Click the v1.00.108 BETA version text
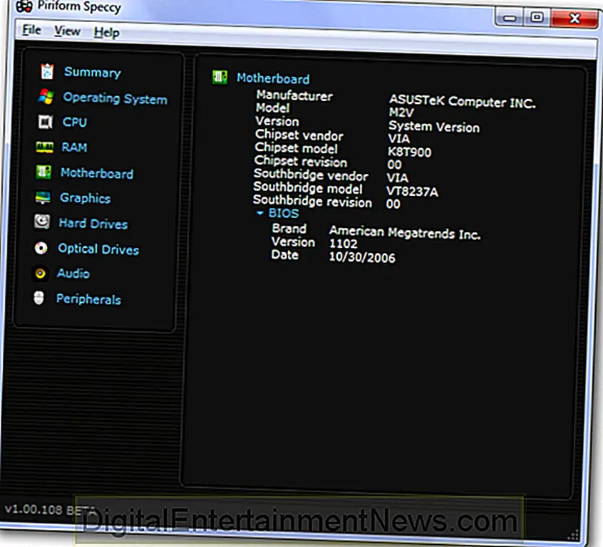 pos(50,510)
